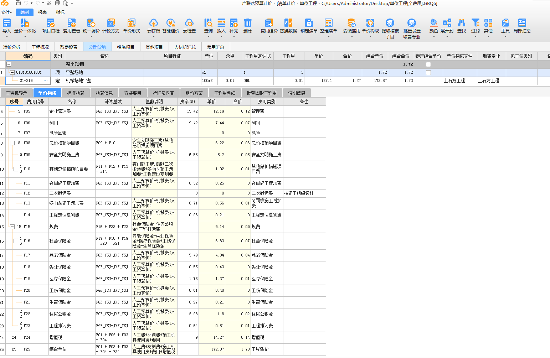Viewport: 550px width, 358px height.
Task: Click the 单价形式 icon
Action: tap(131, 23)
